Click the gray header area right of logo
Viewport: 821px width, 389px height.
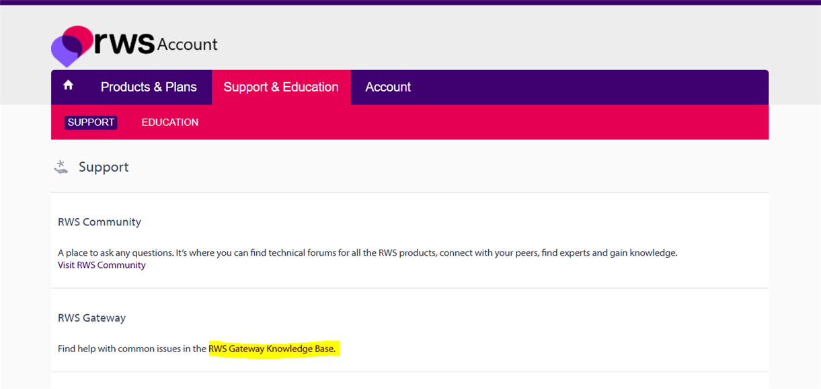click(x=504, y=40)
